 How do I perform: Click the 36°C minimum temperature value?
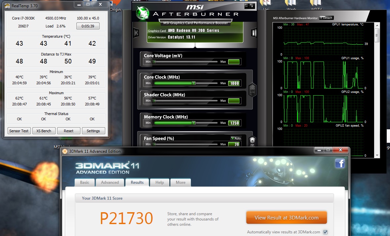(x=68, y=77)
